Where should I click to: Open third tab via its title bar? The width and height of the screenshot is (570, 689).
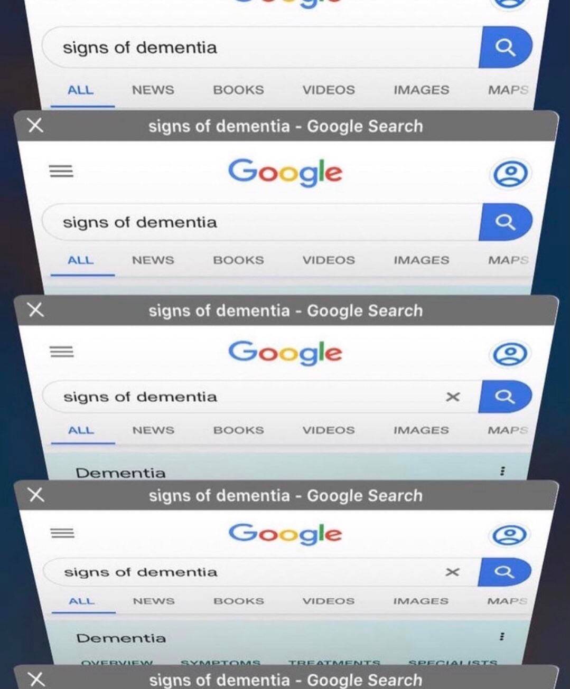point(285,495)
